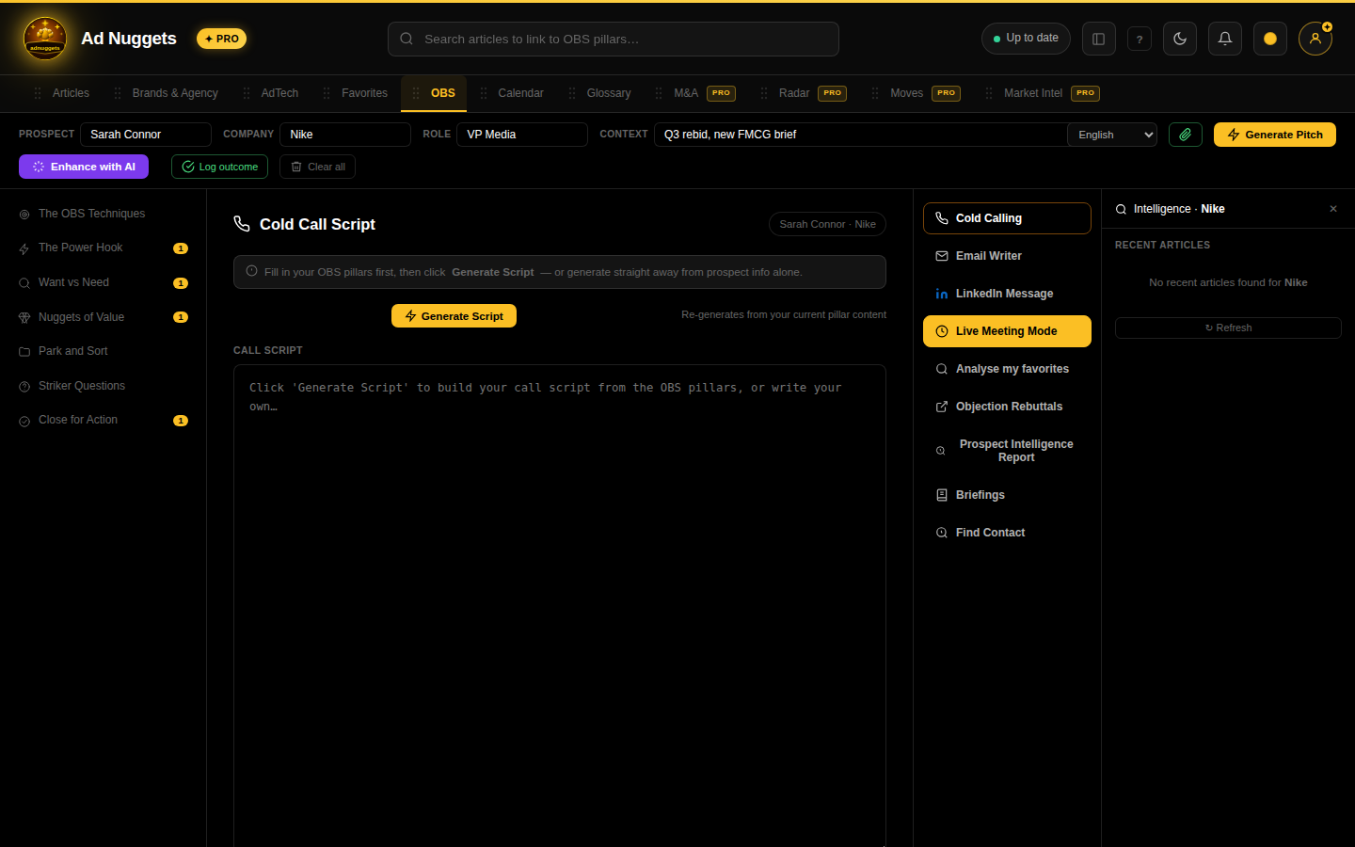Click the Ad Nuggets logo icon
1355x847 pixels.
tap(45, 39)
